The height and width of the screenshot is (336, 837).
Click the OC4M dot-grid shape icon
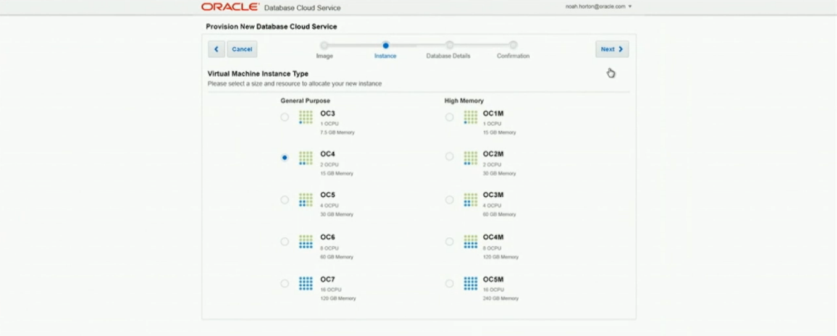471,241
